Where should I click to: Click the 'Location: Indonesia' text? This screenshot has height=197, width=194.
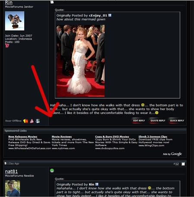pyautogui.click(x=19, y=39)
